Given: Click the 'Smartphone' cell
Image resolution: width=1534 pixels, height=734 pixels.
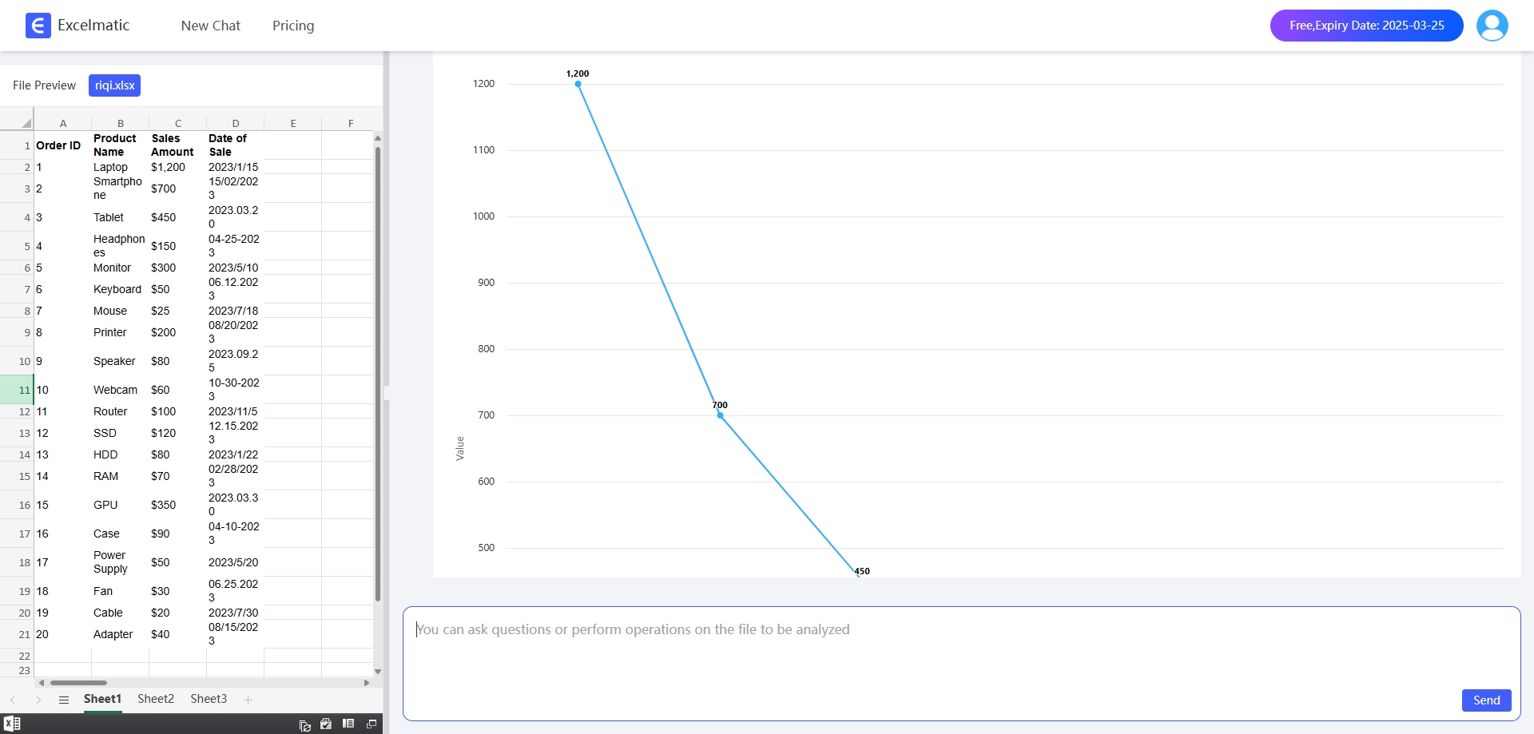Looking at the screenshot, I should 121,188.
